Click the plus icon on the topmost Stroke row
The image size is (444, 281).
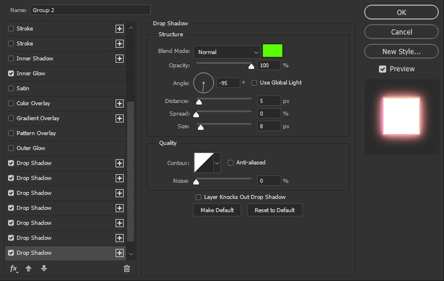coord(119,29)
